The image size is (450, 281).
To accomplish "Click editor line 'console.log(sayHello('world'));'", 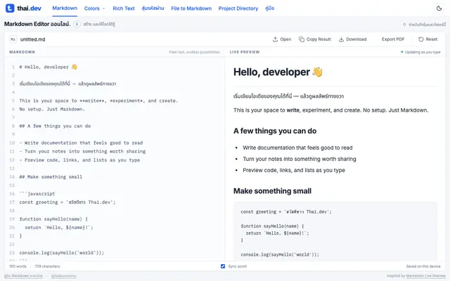I will [x=62, y=253].
